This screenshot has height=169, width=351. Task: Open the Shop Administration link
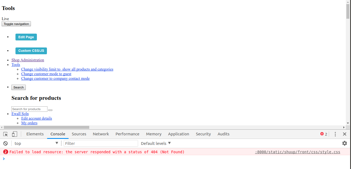point(27,60)
